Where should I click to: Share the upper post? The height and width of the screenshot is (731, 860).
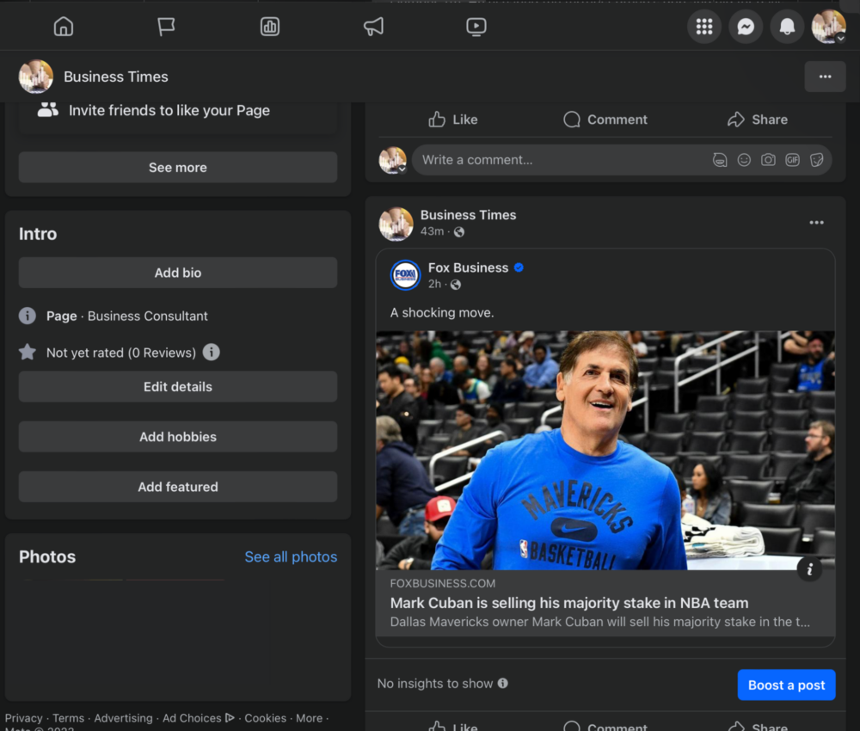point(758,120)
